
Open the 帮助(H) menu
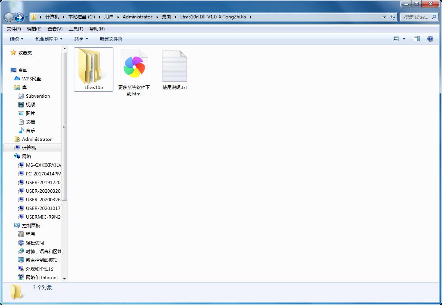(97, 29)
